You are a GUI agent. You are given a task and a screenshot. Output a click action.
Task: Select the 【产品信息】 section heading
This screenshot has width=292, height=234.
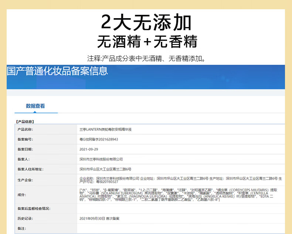[x=25, y=121]
